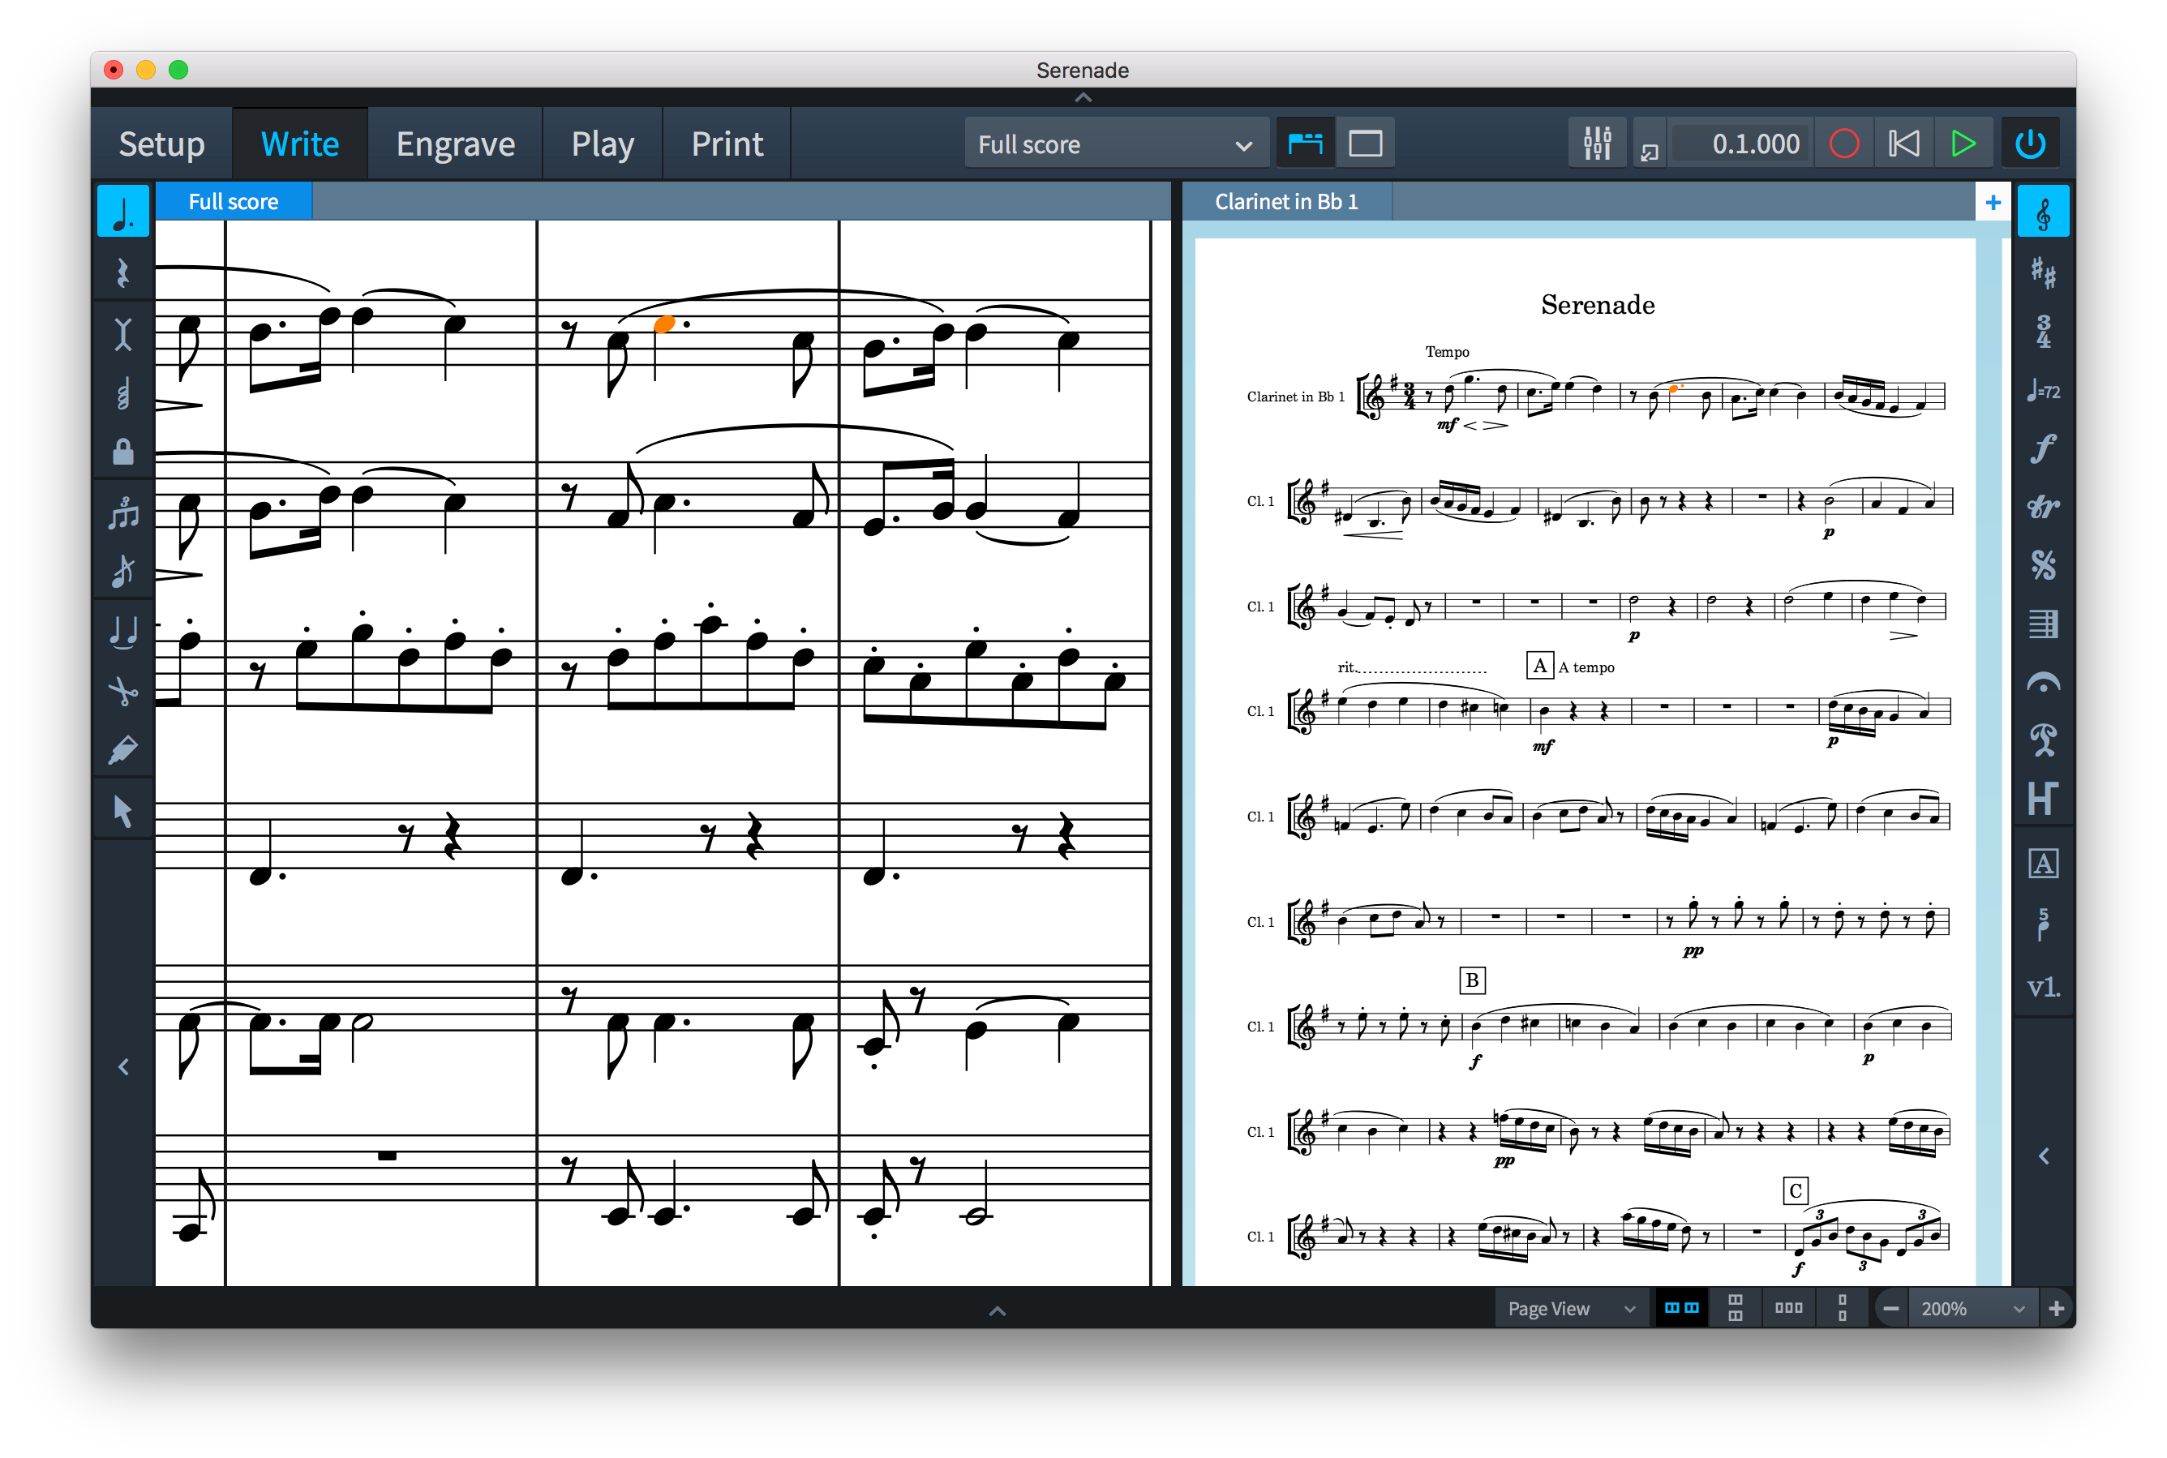Open the Dynamics panel (forte icon)
This screenshot has height=1458, width=2167.
[x=2042, y=449]
